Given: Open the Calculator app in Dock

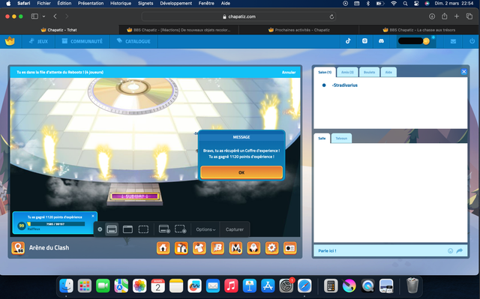Looking at the screenshot, I should click(331, 286).
